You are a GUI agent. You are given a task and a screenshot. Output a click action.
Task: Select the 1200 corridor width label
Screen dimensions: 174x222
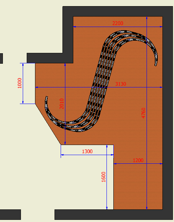tap(138, 160)
